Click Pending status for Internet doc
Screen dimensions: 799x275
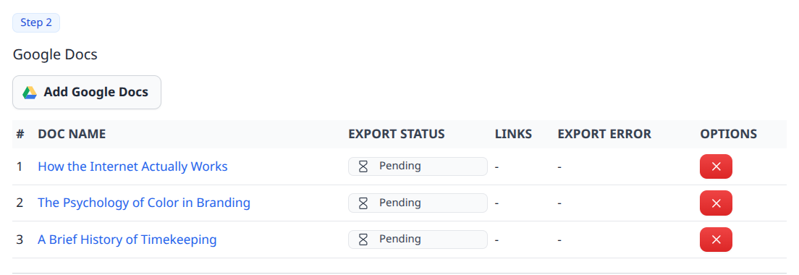418,166
